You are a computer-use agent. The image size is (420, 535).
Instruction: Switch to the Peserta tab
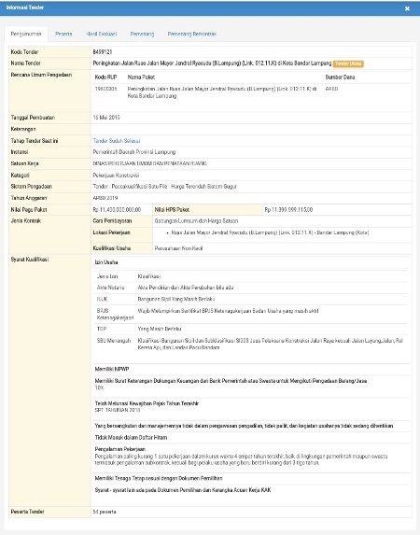click(x=63, y=35)
